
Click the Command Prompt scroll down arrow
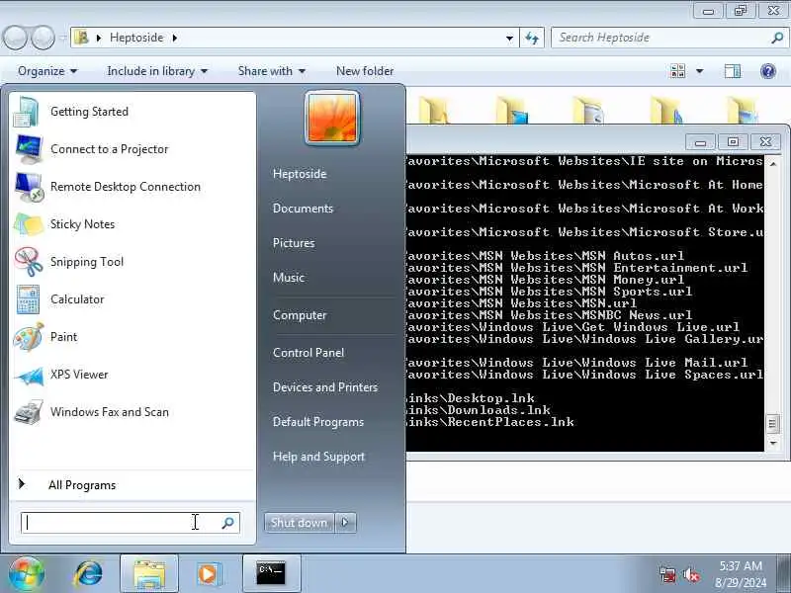click(772, 443)
